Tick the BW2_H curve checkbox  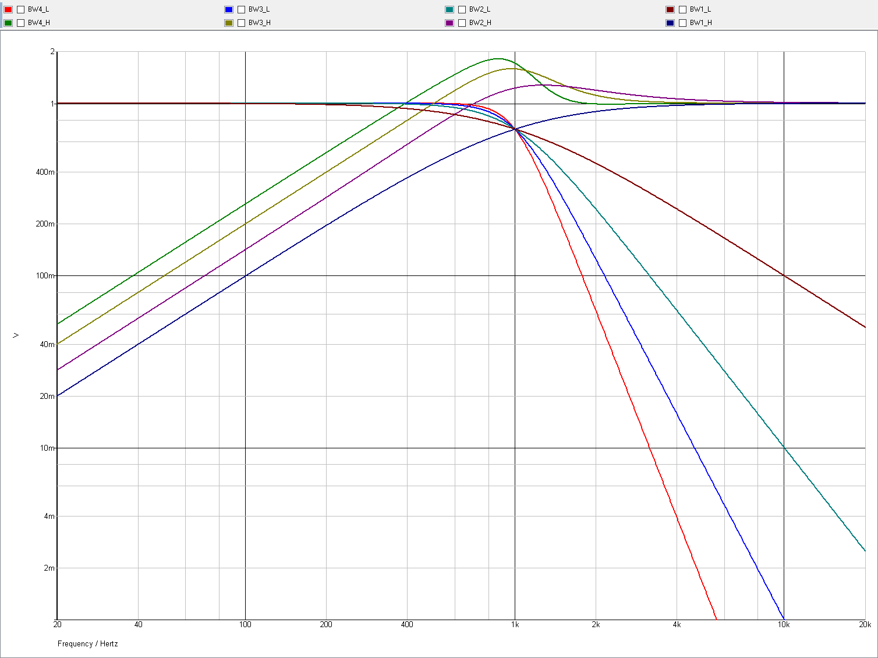(462, 23)
